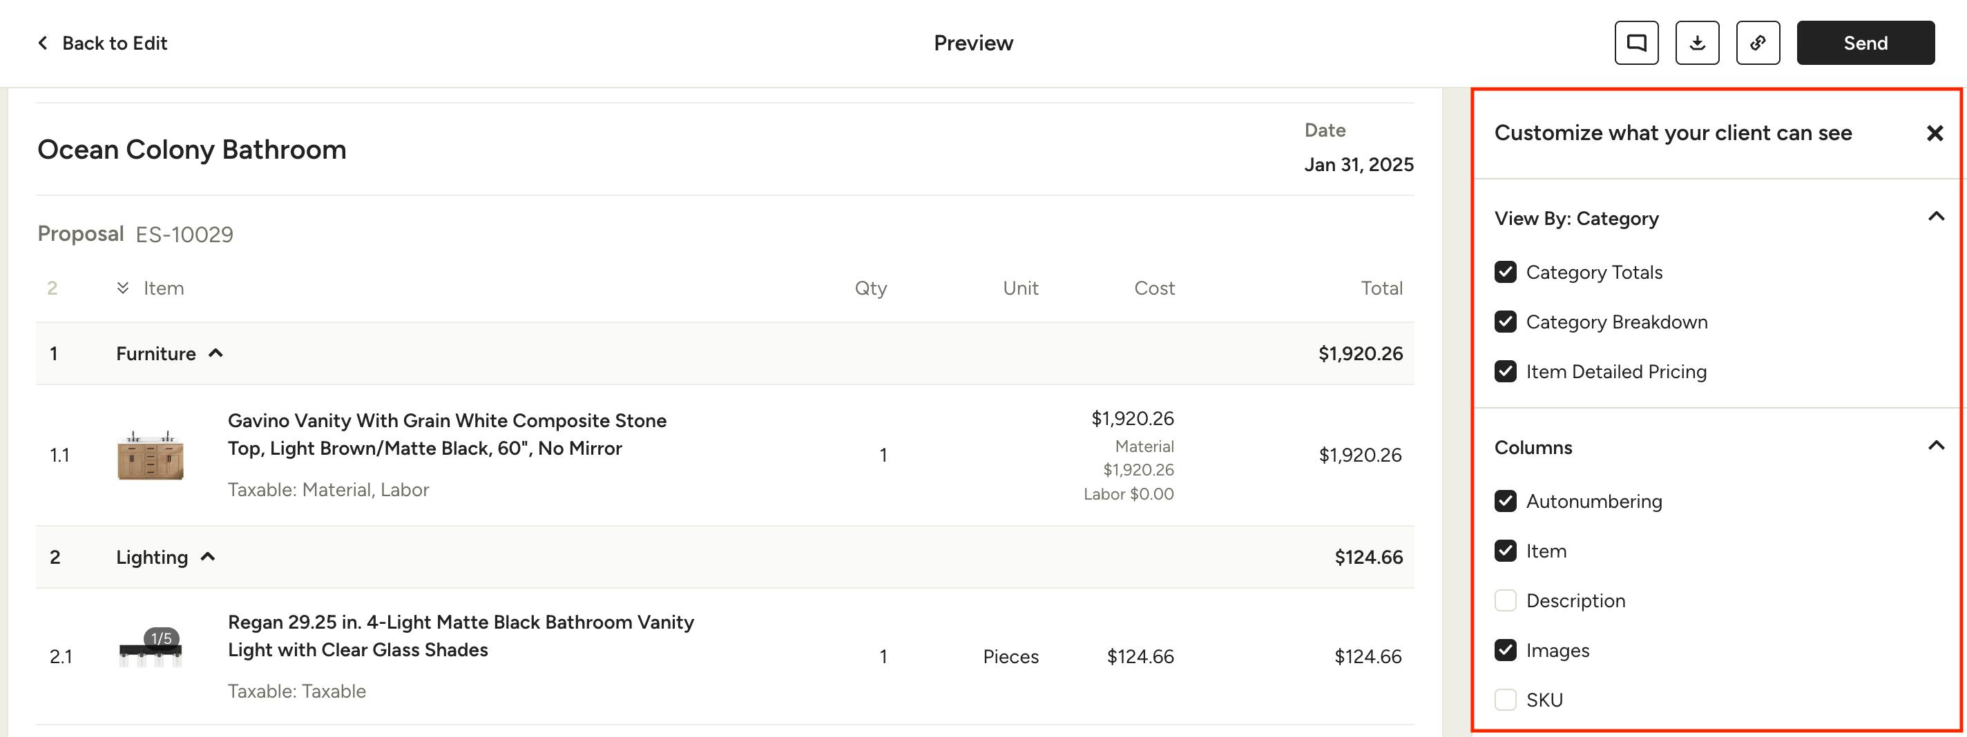Toggle Item Detailed Pricing checkbox

[1505, 371]
